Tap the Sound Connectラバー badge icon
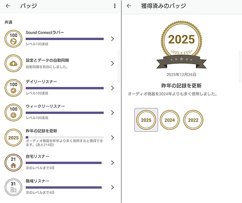 pyautogui.click(x=14, y=39)
